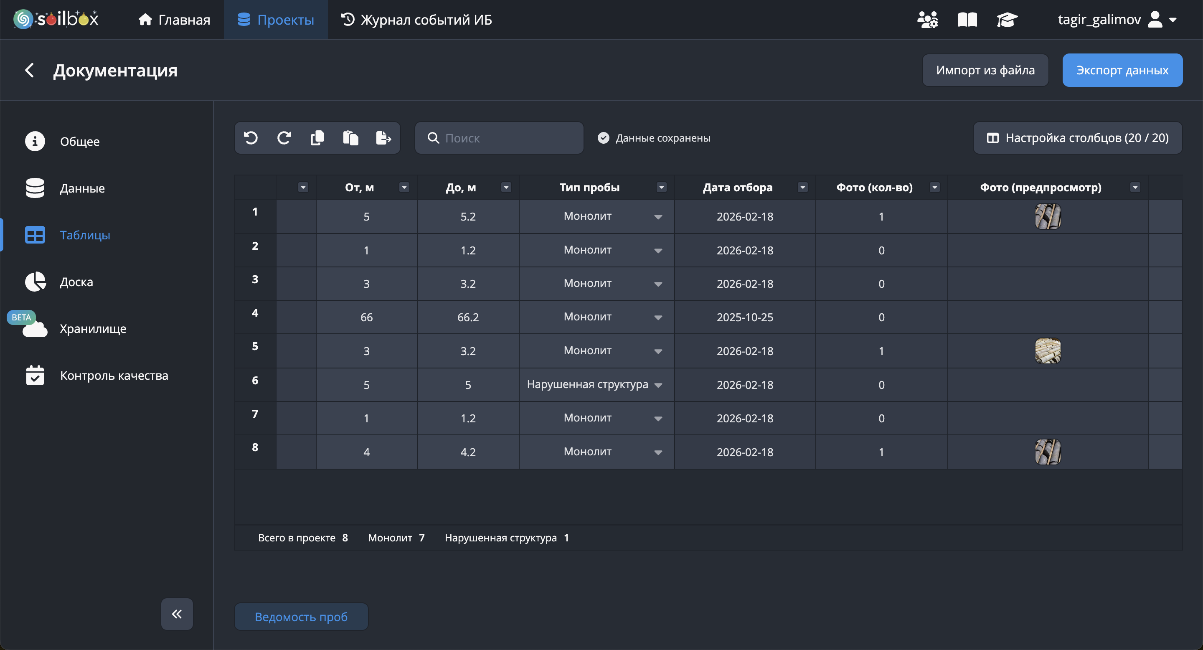This screenshot has height=650, width=1203.
Task: Open the book documentation icon in the header
Action: click(x=967, y=20)
